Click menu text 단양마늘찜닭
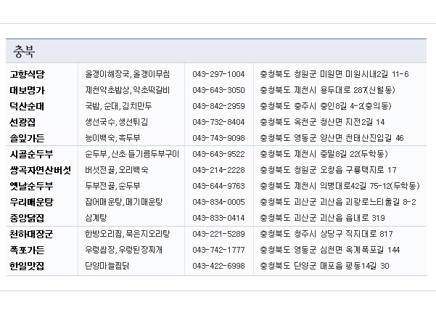 [x=107, y=266]
